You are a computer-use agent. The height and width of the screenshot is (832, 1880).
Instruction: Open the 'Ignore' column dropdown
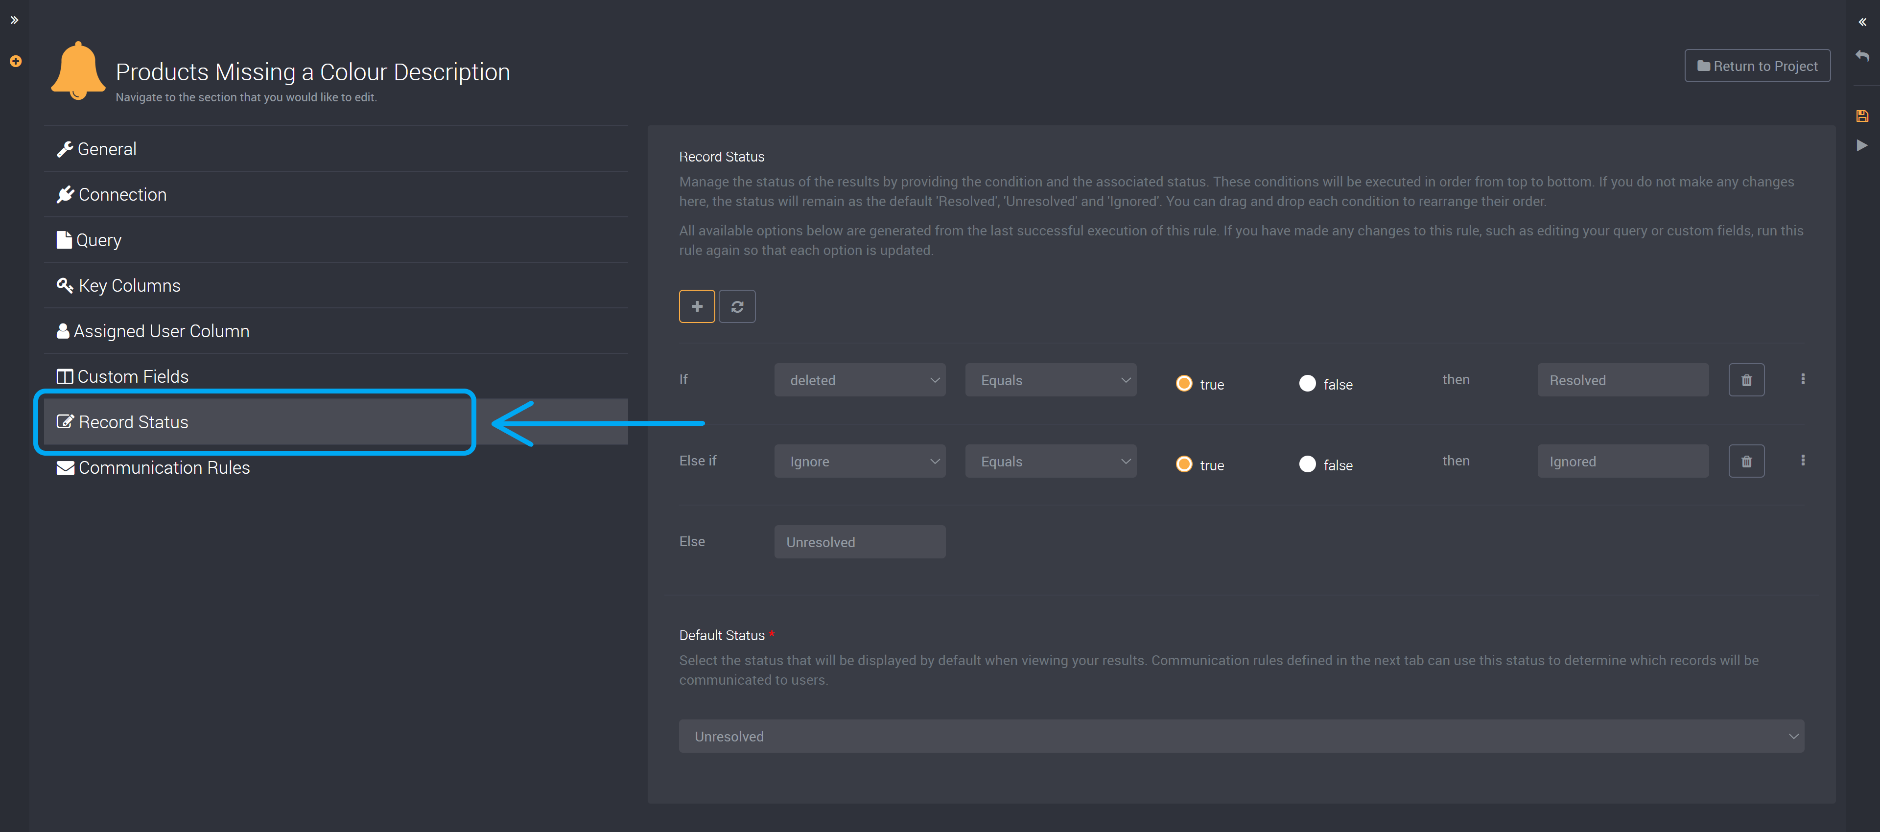coord(860,461)
